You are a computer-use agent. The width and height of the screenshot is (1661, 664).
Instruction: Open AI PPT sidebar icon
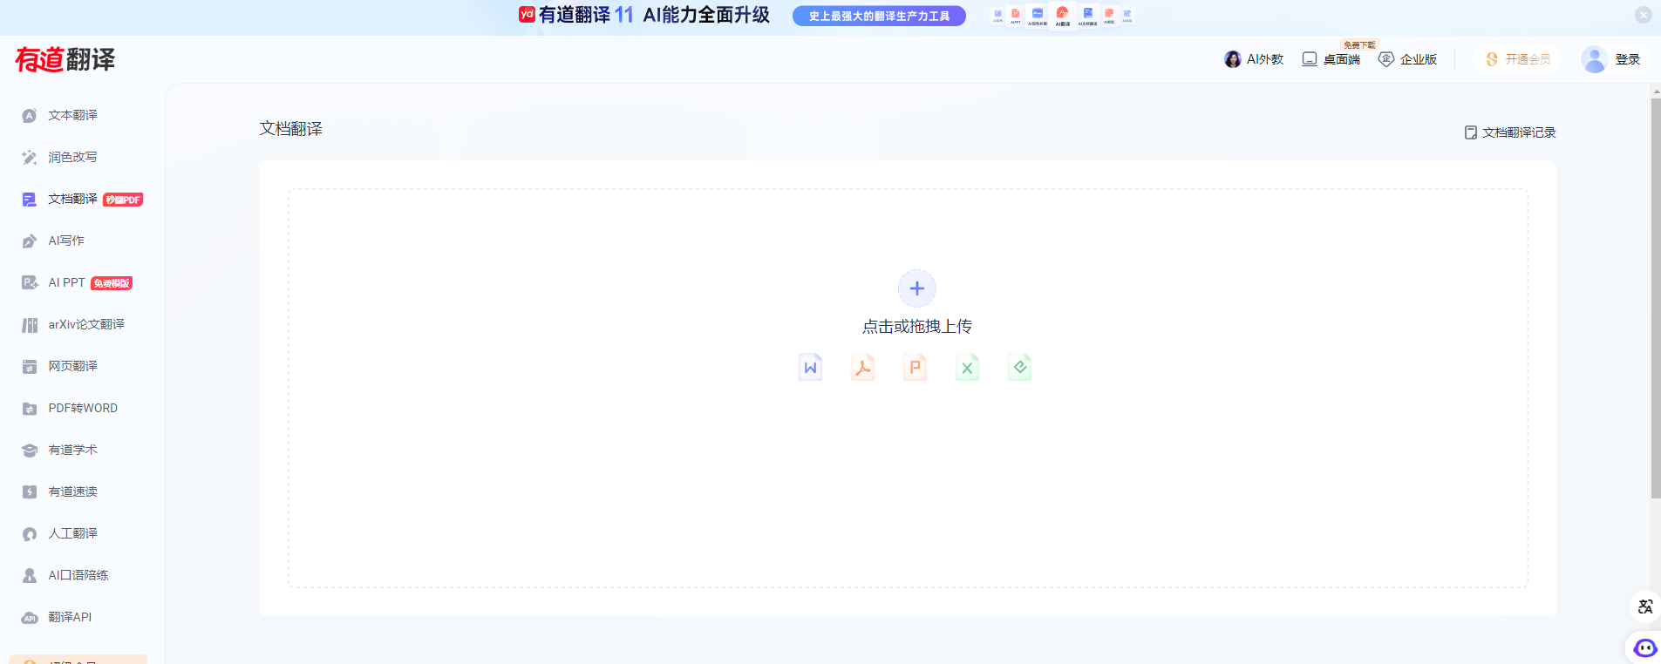tap(30, 283)
